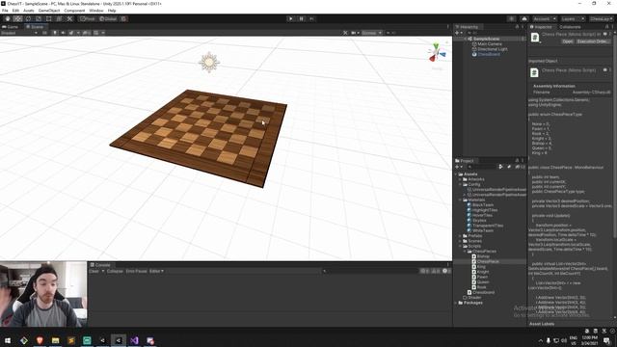Open the Account dropdown
The width and height of the screenshot is (617, 347).
point(544,18)
